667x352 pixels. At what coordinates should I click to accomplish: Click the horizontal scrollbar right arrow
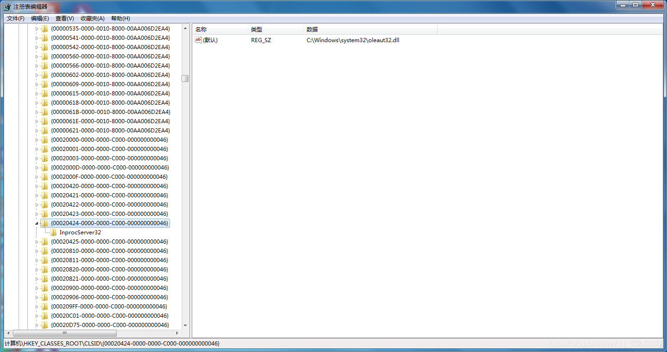coord(177,333)
